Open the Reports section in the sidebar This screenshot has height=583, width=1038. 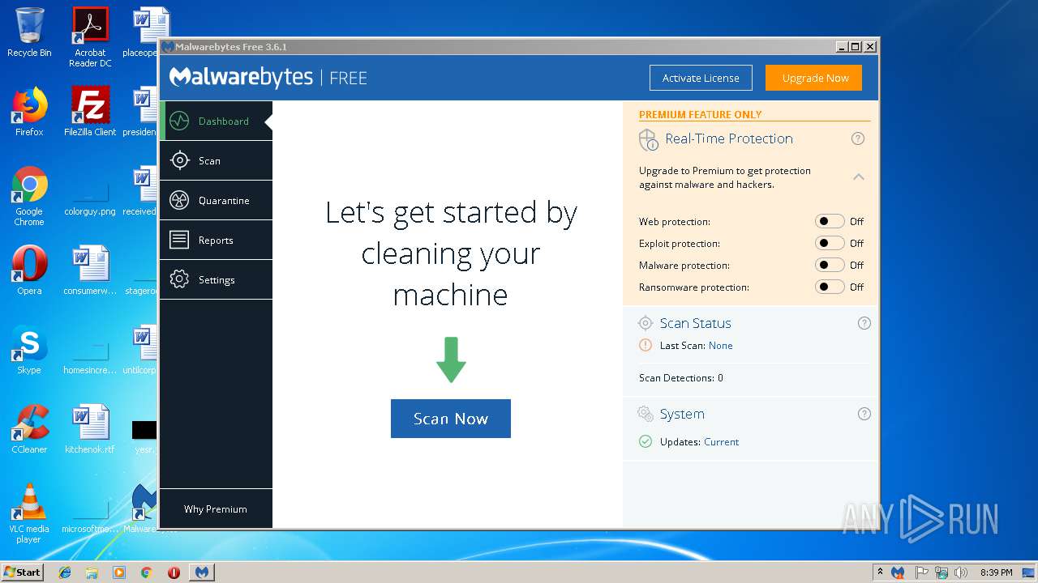(x=216, y=240)
